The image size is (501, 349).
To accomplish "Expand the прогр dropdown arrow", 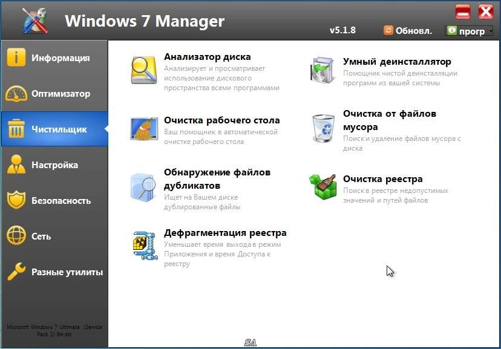I will pyautogui.click(x=491, y=31).
